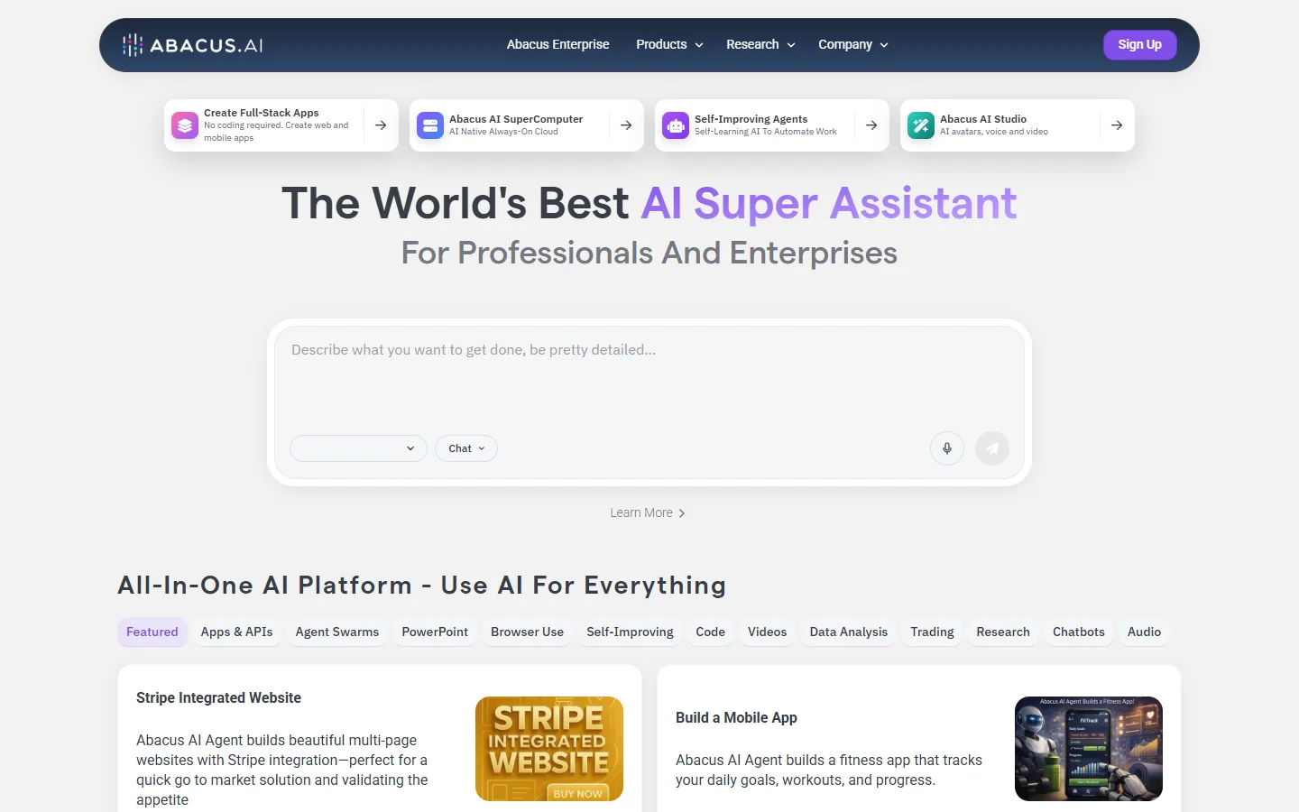
Task: Click the Abacus AI SuperComputer server icon
Action: 430,125
